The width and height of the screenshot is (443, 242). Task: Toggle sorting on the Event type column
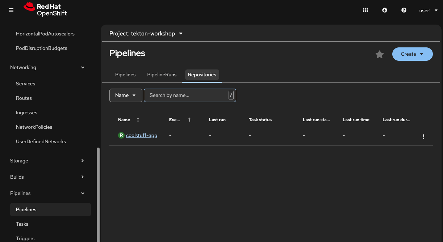(189, 119)
